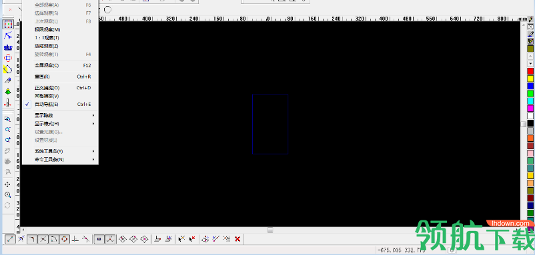Enable the Ctrl+D orthogonal snap menu item

(60, 88)
